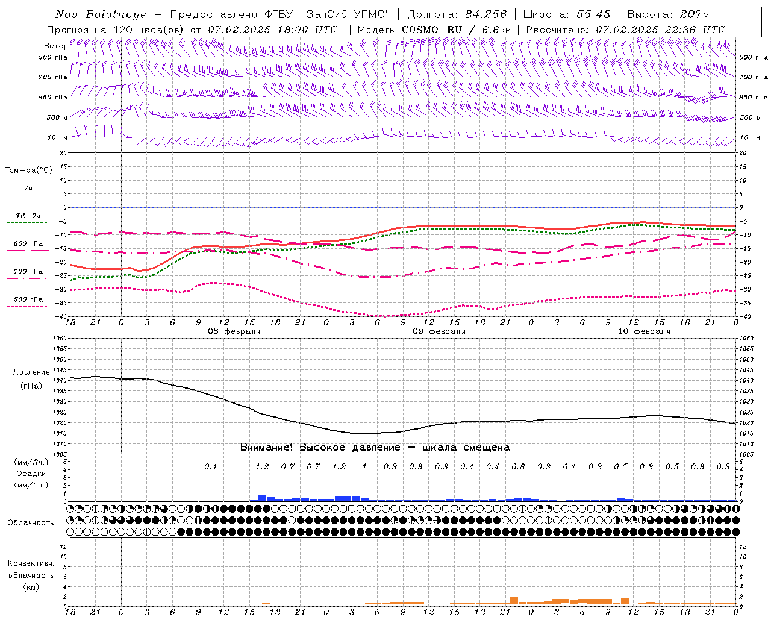Click the (гПа) pressure unit label

pyautogui.click(x=31, y=386)
